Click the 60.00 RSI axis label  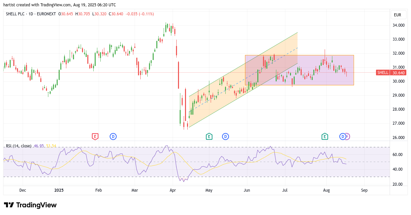[398, 155]
